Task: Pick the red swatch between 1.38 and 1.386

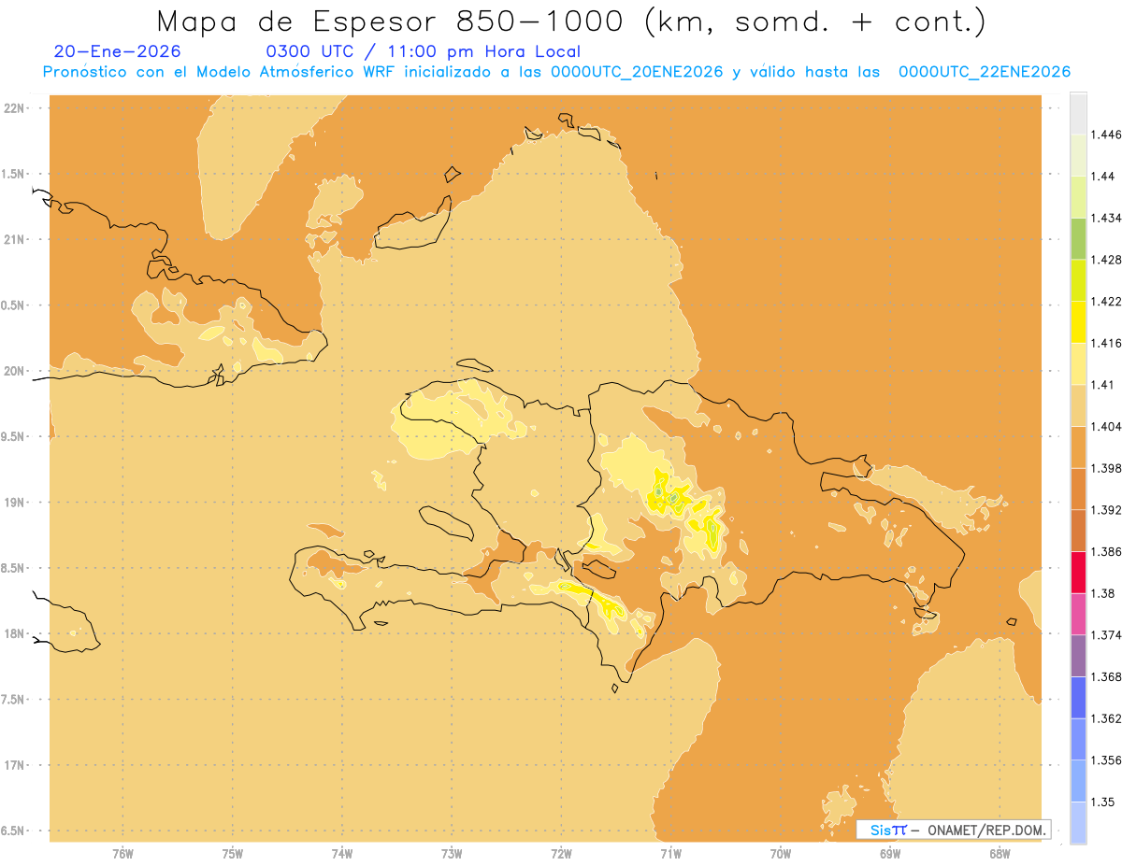Action: pos(1078,573)
